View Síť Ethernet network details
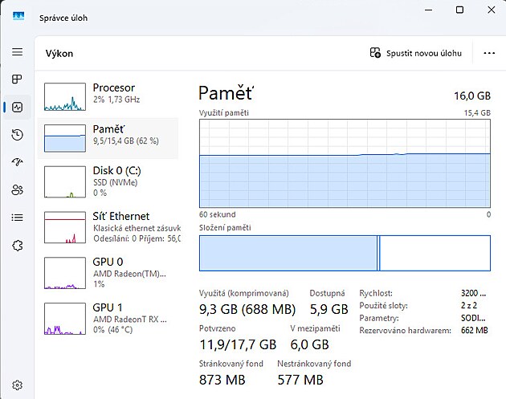The image size is (506, 399). [108, 227]
